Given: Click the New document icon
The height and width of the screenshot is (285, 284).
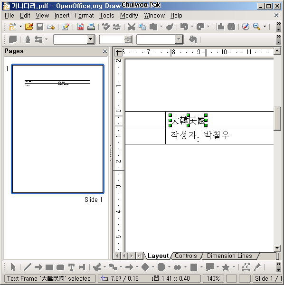Looking at the screenshot, I should pos(13,27).
